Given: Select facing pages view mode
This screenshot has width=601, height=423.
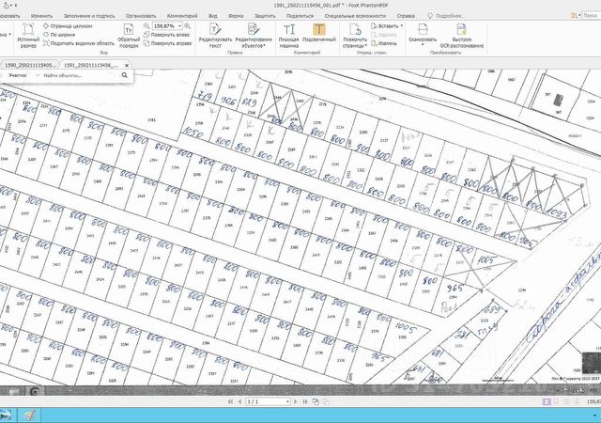Looking at the screenshot, I should click(x=566, y=401).
